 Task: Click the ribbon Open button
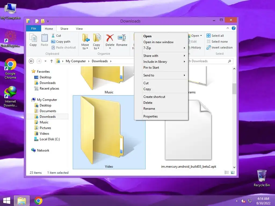point(195,36)
